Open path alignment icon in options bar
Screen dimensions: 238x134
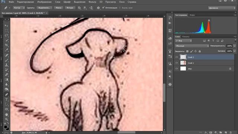point(85,8)
